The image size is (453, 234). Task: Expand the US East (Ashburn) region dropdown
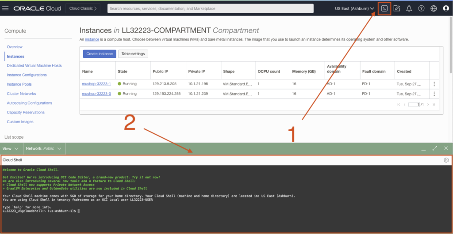(354, 8)
